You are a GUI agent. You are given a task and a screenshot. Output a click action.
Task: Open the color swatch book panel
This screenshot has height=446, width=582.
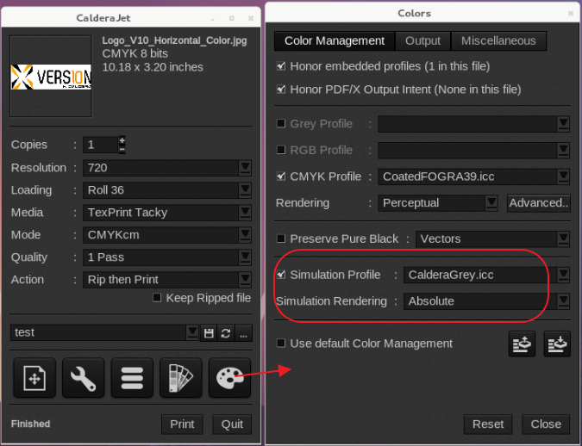[x=180, y=379]
